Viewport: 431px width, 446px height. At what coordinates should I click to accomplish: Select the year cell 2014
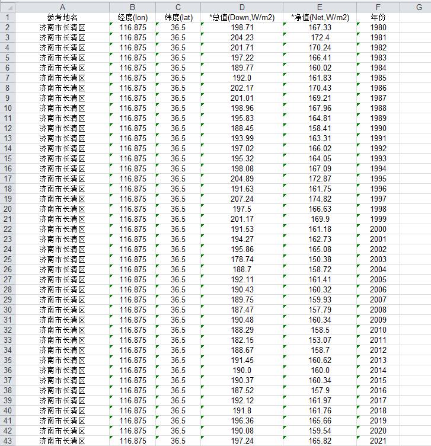tap(378, 370)
